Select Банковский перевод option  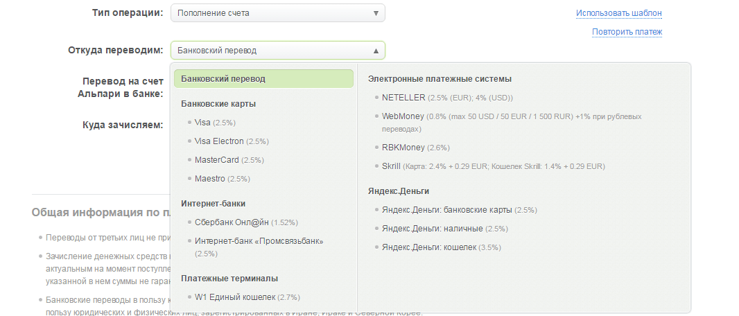(263, 78)
